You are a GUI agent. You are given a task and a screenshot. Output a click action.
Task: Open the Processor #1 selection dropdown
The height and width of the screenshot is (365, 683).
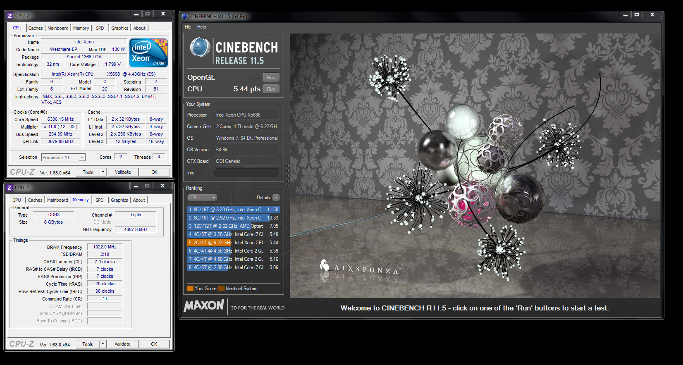63,157
